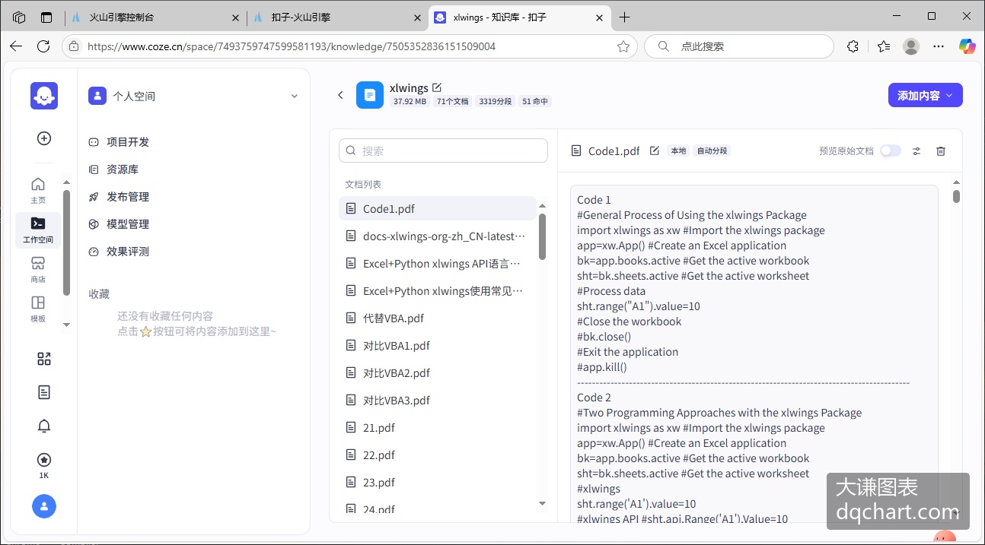Open the notifications bell icon

point(44,426)
